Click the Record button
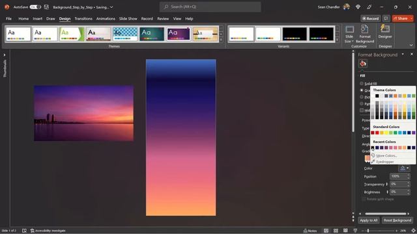Screen dimensions: 417x234 click(371, 18)
